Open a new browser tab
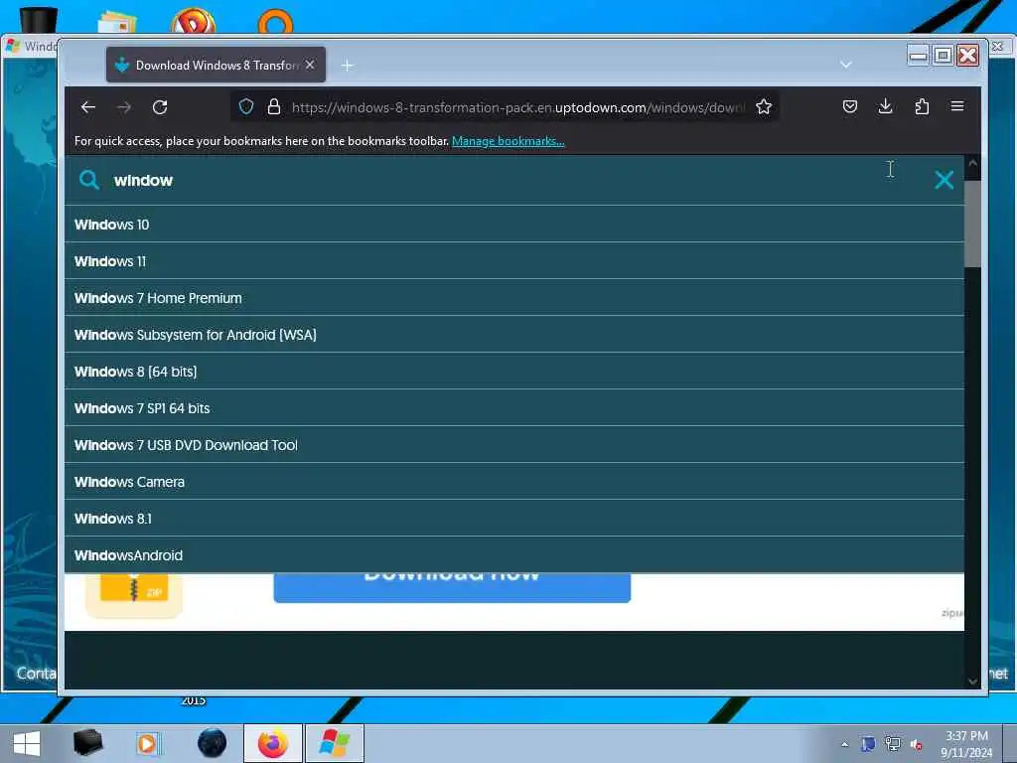The width and height of the screenshot is (1017, 763). click(x=348, y=65)
